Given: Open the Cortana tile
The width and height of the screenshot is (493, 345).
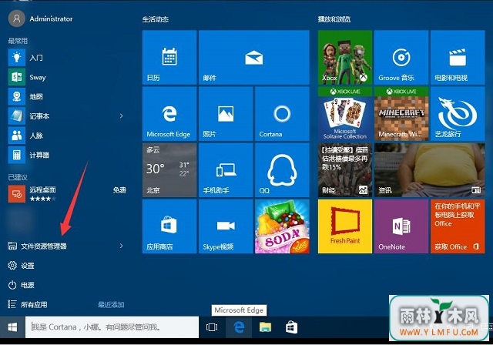Looking at the screenshot, I should (282, 114).
